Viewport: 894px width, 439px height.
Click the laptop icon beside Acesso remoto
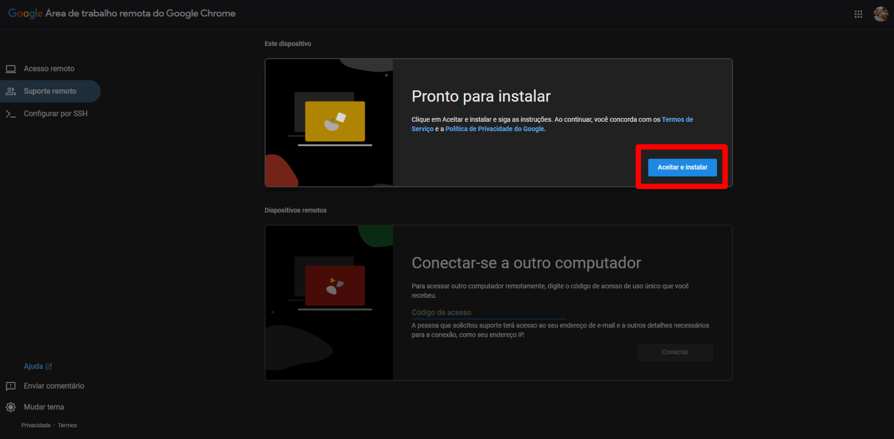(11, 69)
